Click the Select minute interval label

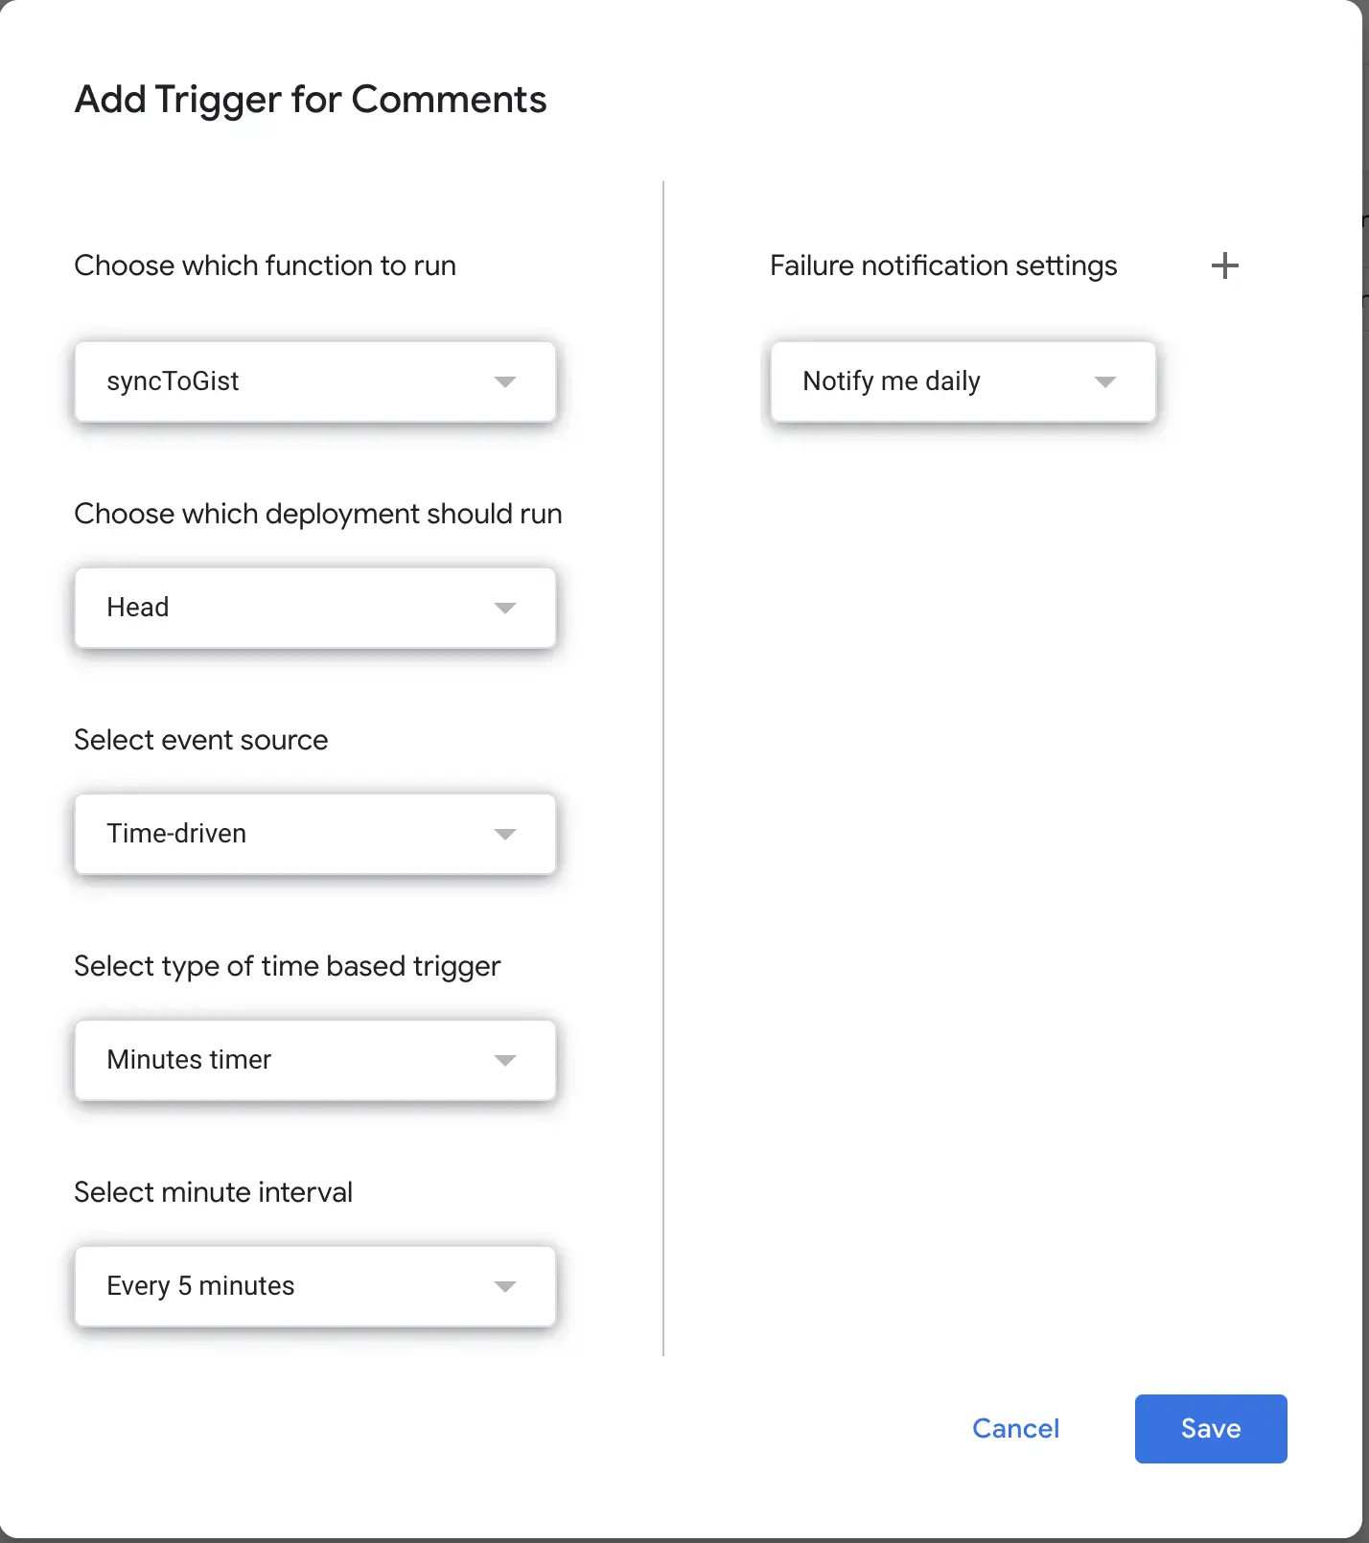[x=213, y=1191]
